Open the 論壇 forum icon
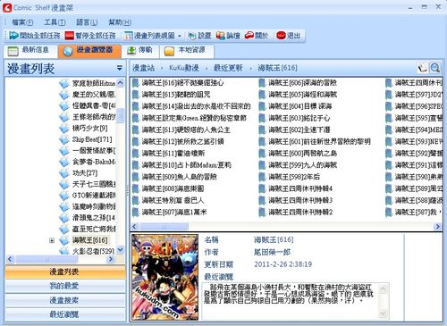Screen dimensions: 447x326 228,36
